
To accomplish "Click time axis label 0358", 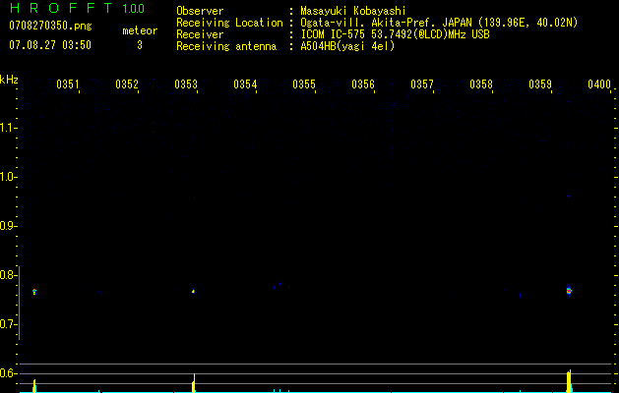I will click(x=481, y=84).
